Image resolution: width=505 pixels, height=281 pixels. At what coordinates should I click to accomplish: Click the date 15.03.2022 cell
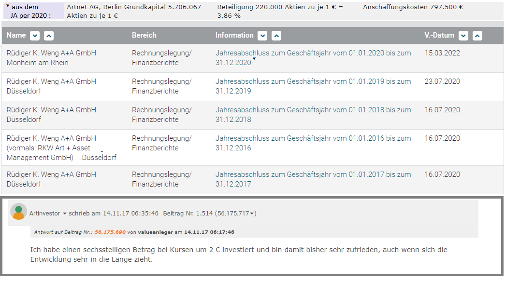[442, 53]
